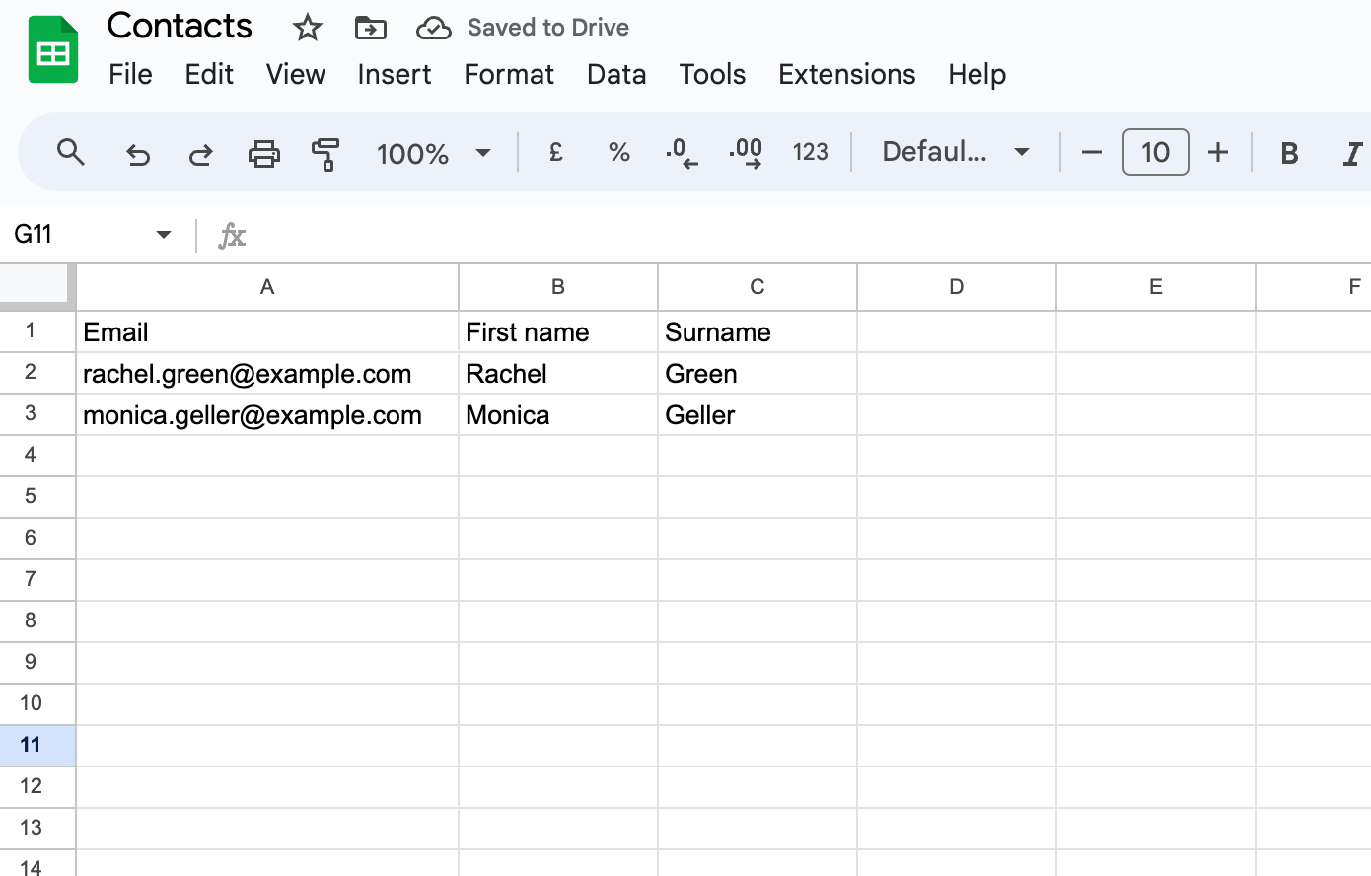Select column A header
This screenshot has width=1371, height=876.
(x=267, y=287)
